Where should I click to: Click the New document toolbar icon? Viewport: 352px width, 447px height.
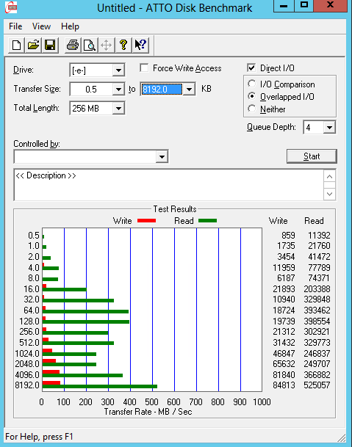point(16,45)
